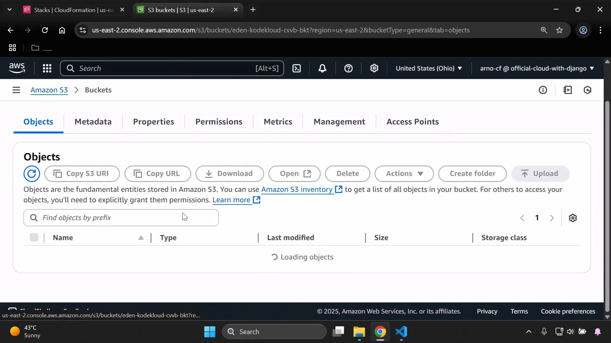
Task: Open AWS notifications bell
Action: tap(322, 68)
